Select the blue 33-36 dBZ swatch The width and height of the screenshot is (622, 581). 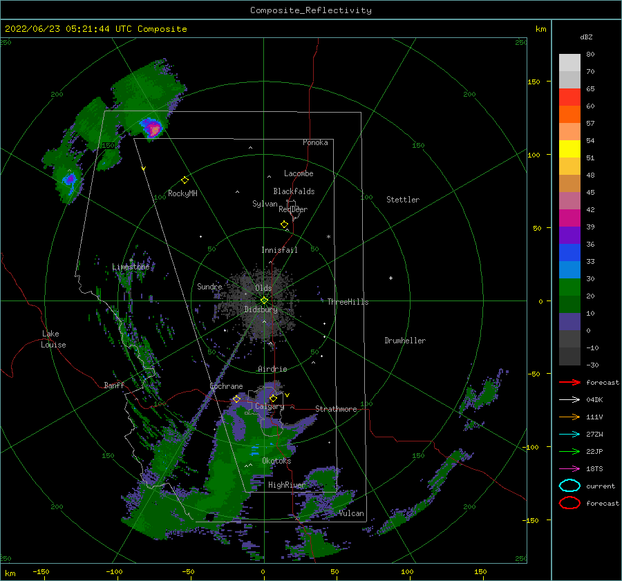pyautogui.click(x=569, y=253)
